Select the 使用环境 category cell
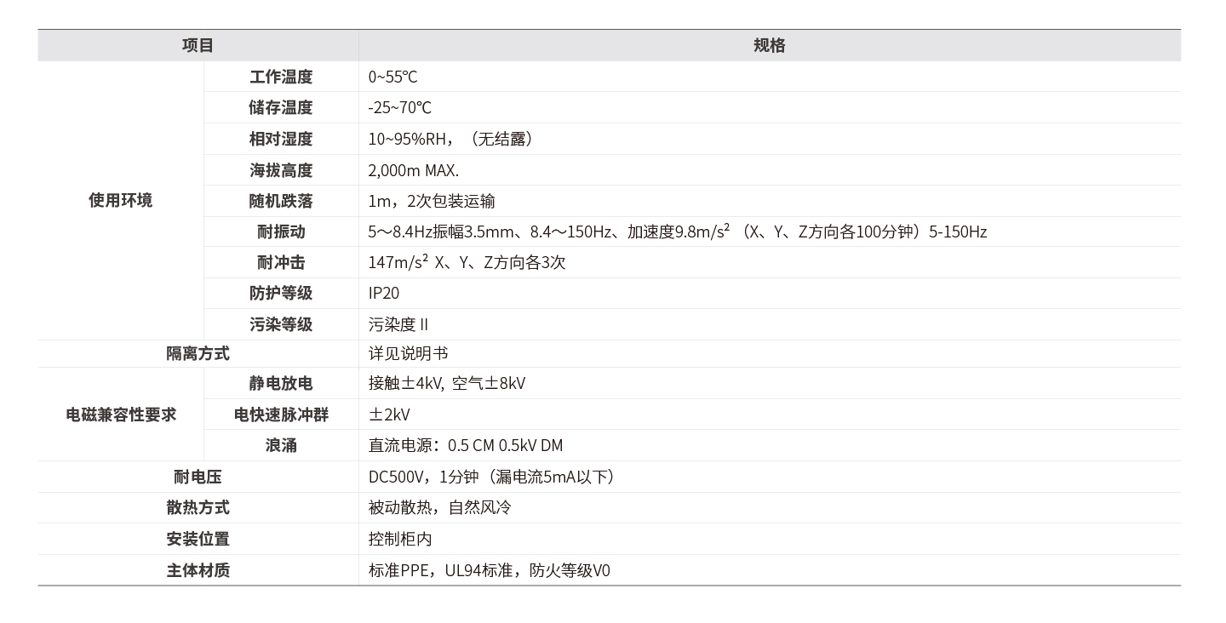Screen dimensions: 1226x623 tap(119, 200)
